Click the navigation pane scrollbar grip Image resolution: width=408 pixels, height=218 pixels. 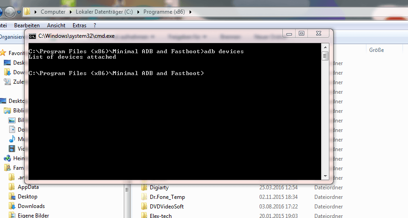tap(127, 190)
